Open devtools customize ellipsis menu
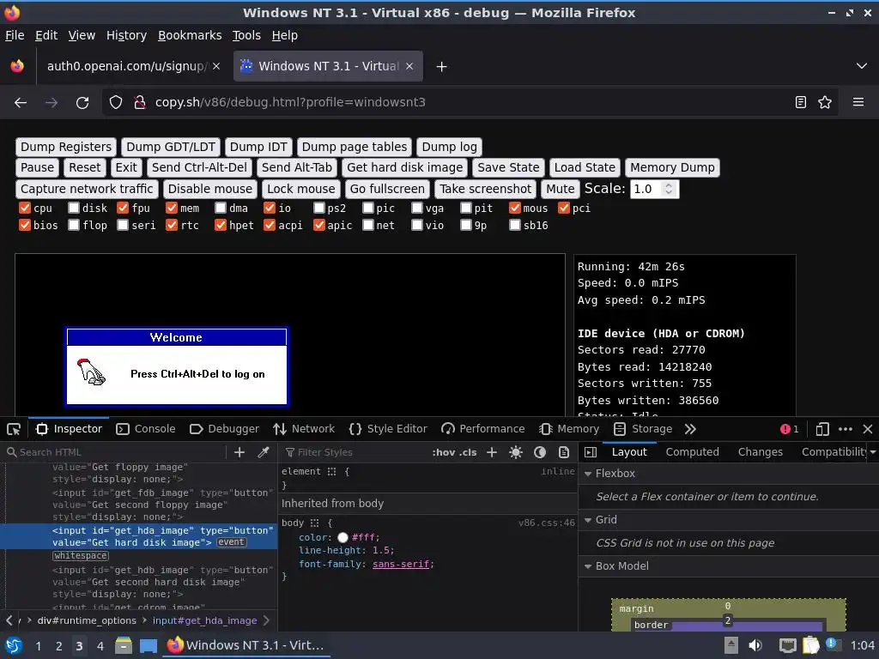This screenshot has height=659, width=879. pos(846,429)
